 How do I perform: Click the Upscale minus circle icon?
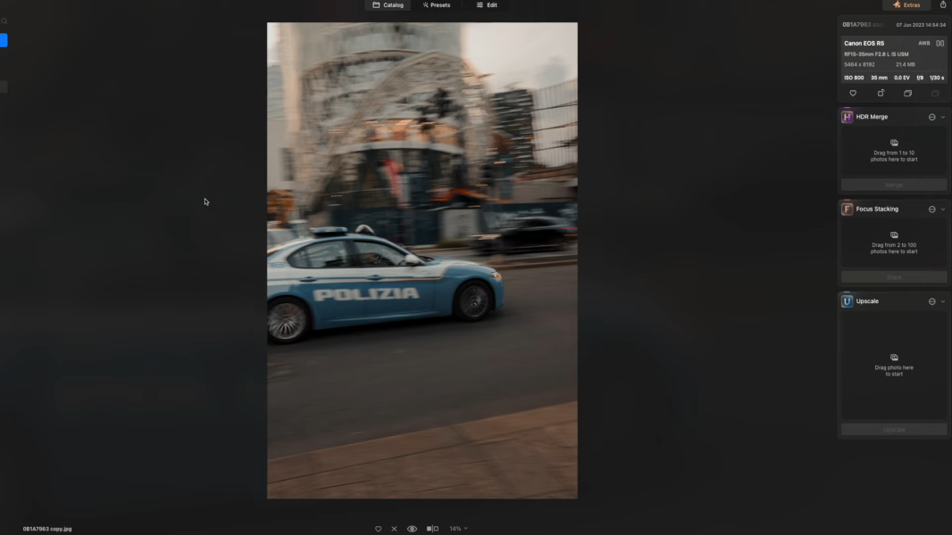tap(932, 301)
